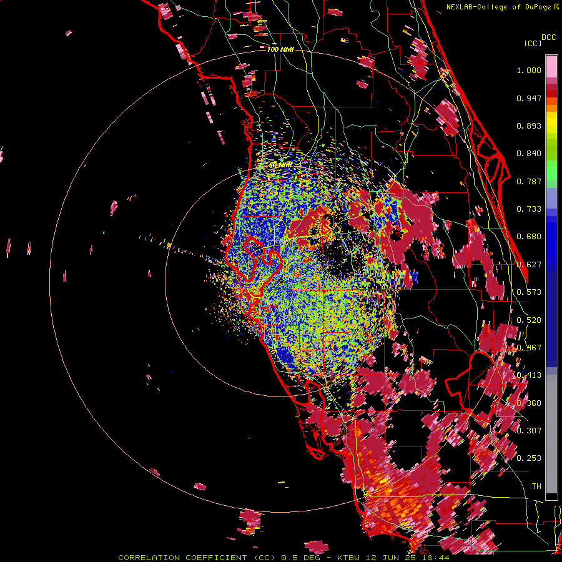Click the DCC legend title
Viewport: 562px width, 562px height.
(x=548, y=37)
